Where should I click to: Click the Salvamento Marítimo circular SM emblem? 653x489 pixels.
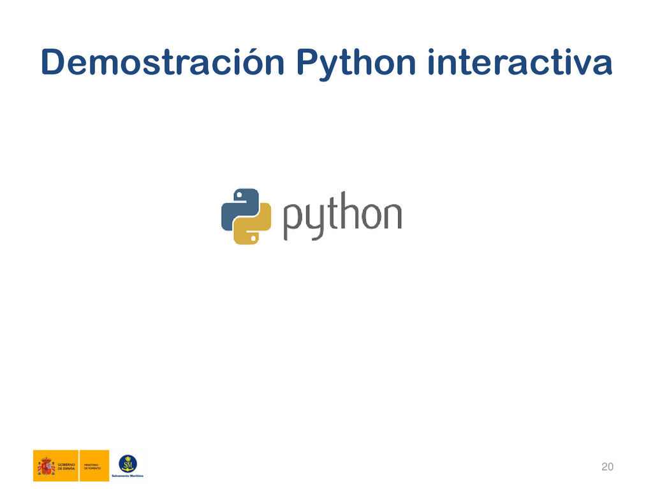128,464
